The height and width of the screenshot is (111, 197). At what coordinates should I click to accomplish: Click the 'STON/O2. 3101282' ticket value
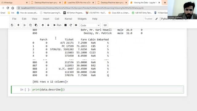(x=62, y=49)
